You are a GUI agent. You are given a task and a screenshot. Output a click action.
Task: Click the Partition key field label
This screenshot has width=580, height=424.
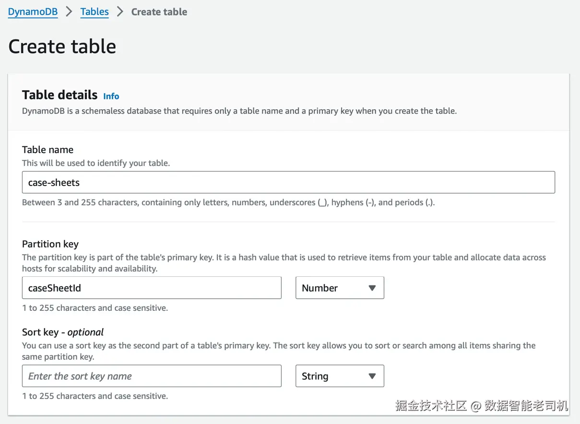coord(50,244)
